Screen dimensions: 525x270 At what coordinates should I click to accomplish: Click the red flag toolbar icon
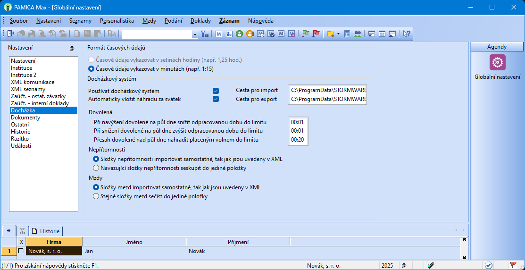pos(316,34)
